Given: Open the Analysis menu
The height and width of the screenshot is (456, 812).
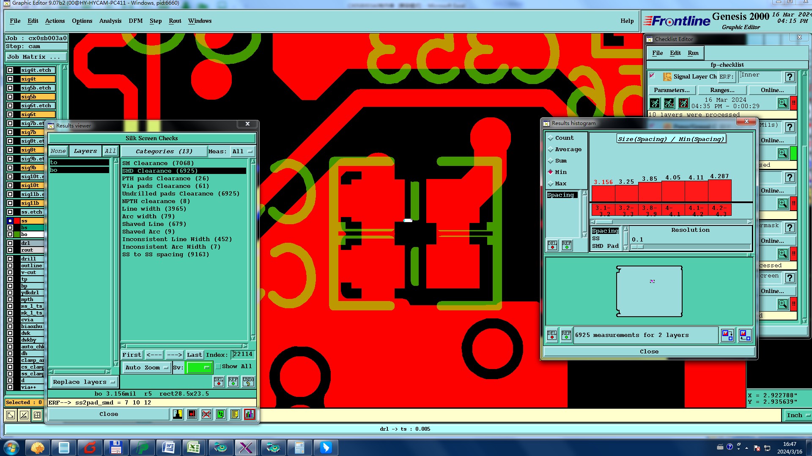Looking at the screenshot, I should point(110,21).
